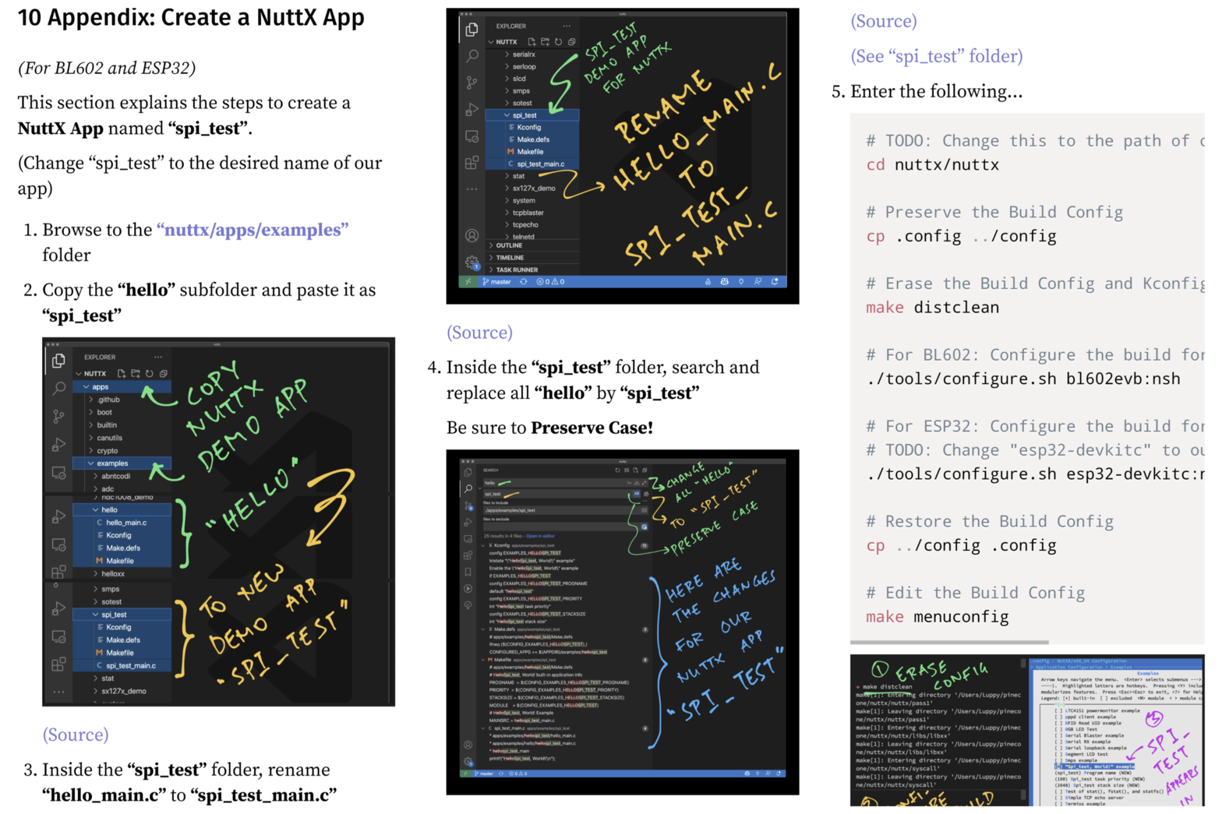Image resolution: width=1222 pixels, height=814 pixels.
Task: Click Accounts icon in the rename screenshot
Action: (471, 236)
